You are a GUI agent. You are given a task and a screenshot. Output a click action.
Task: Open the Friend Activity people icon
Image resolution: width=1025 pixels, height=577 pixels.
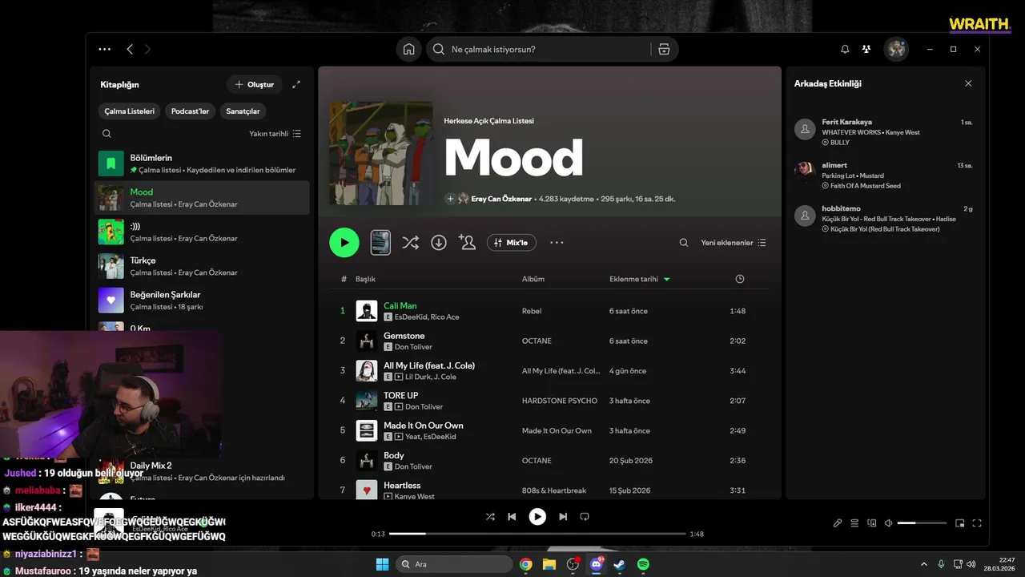click(866, 49)
